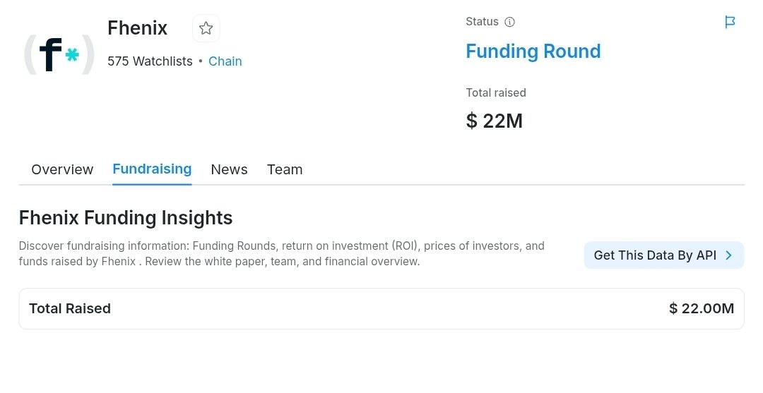
Task: Click Get This Data By API button
Action: tap(663, 255)
